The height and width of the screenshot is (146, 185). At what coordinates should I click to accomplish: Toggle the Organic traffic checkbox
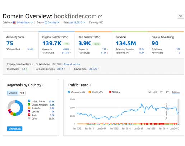[69, 92]
